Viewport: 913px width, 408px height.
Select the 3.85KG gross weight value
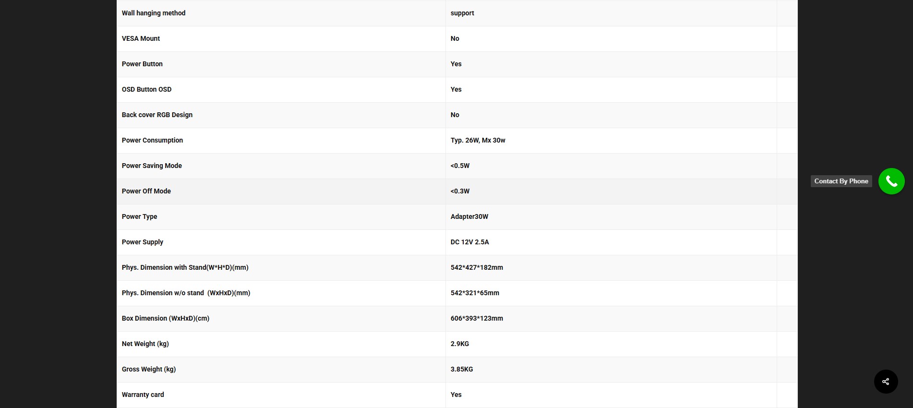[x=461, y=369]
